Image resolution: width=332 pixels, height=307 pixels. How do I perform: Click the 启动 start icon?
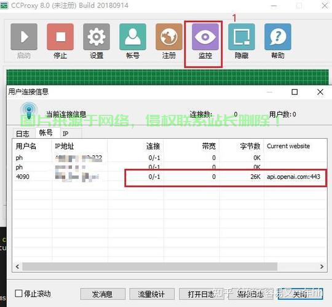pyautogui.click(x=24, y=37)
